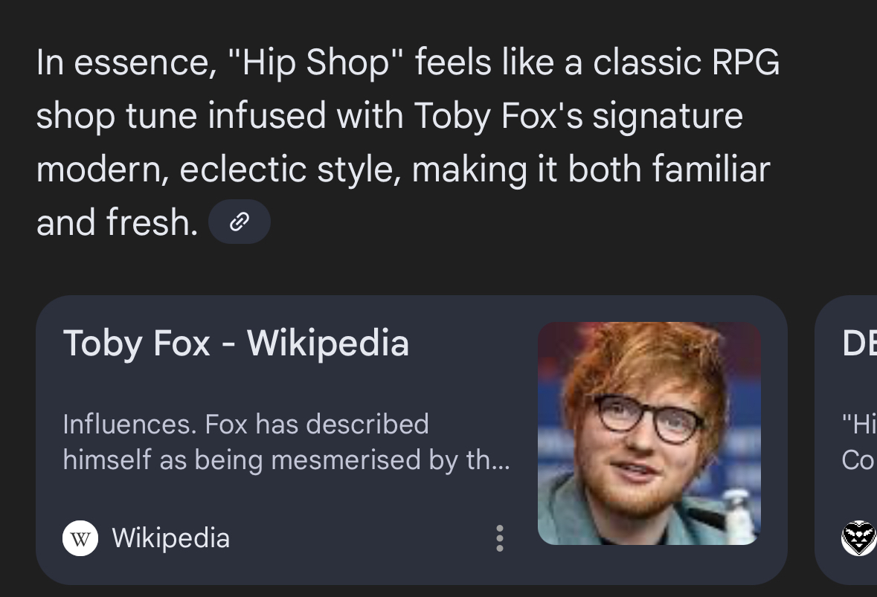The height and width of the screenshot is (597, 877).
Task: Click the "In essence," opening words
Action: [122, 62]
